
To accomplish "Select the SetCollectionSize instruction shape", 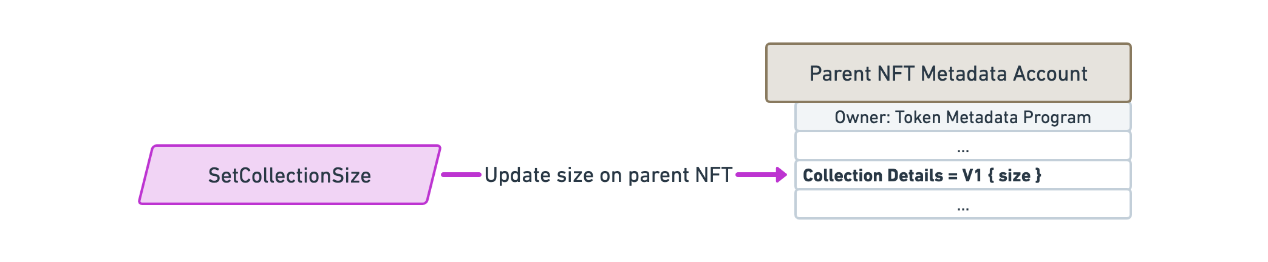I will point(290,175).
